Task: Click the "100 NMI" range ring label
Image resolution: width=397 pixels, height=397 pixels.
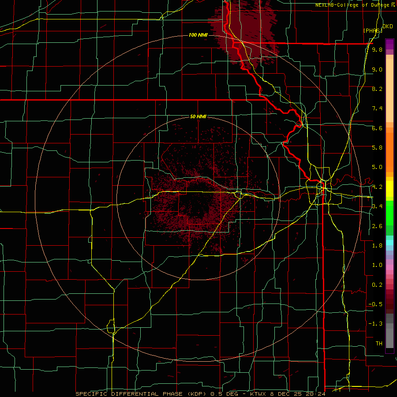Action: (x=198, y=35)
